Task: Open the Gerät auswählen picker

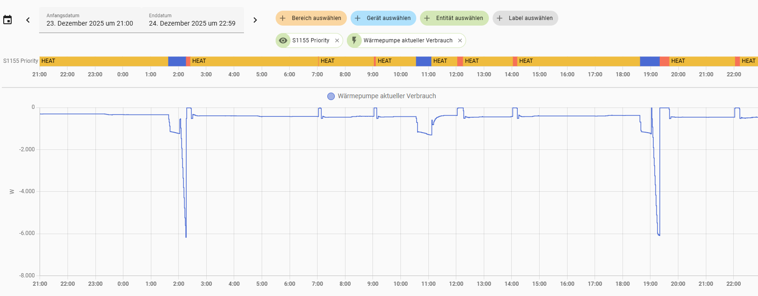Action: coord(388,18)
